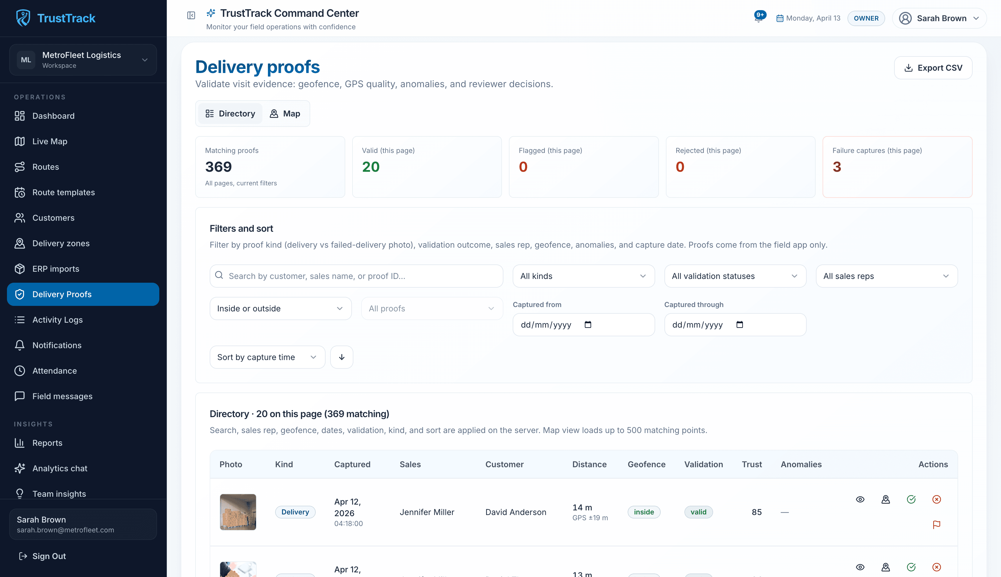Image resolution: width=1001 pixels, height=577 pixels.
Task: Open Routes in the sidebar
Action: click(83, 167)
